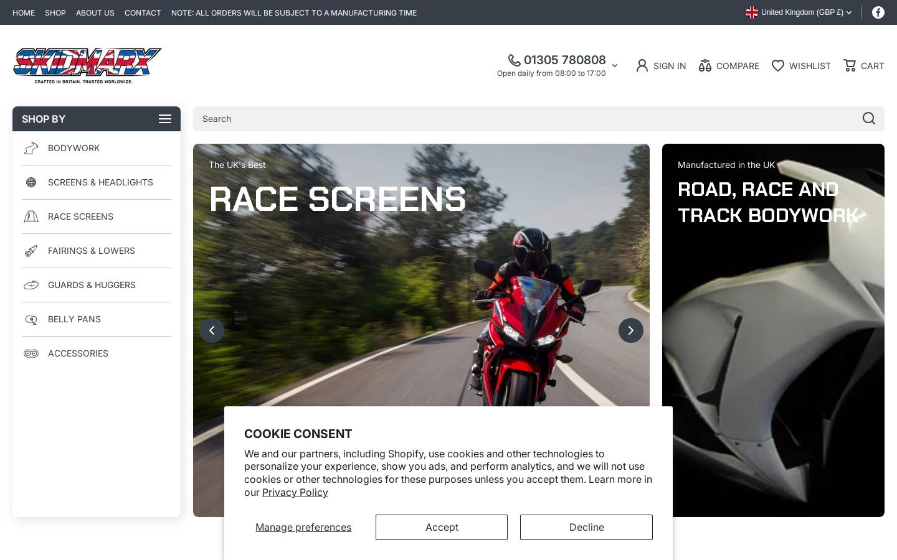The width and height of the screenshot is (897, 560).
Task: Click the manufacturing time notice text
Action: click(x=294, y=12)
